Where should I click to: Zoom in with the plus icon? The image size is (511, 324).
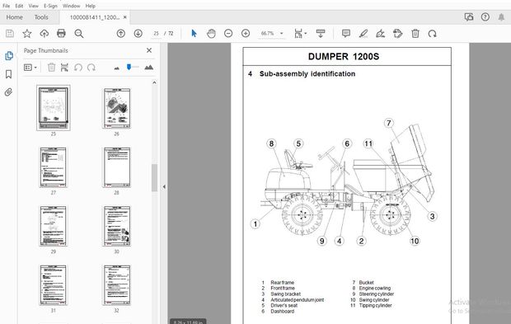(x=246, y=33)
